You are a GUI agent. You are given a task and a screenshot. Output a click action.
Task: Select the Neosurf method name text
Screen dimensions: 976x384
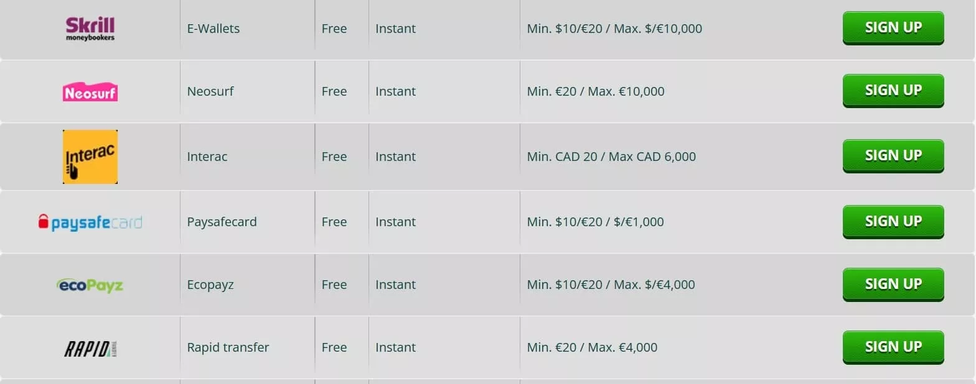pos(210,91)
